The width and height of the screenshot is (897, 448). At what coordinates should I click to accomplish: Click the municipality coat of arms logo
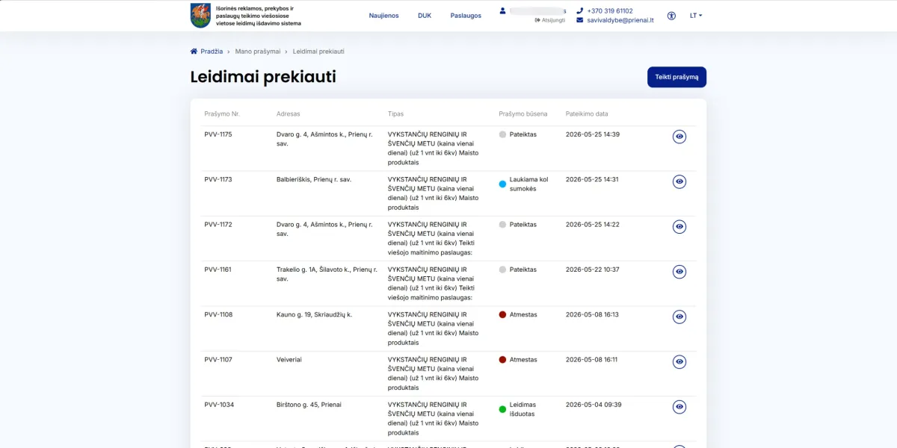tap(200, 16)
